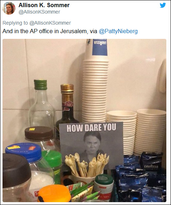Screen dimensions: 171x205
Task: Click the tall stack of paper cups
Action: tap(95, 91)
